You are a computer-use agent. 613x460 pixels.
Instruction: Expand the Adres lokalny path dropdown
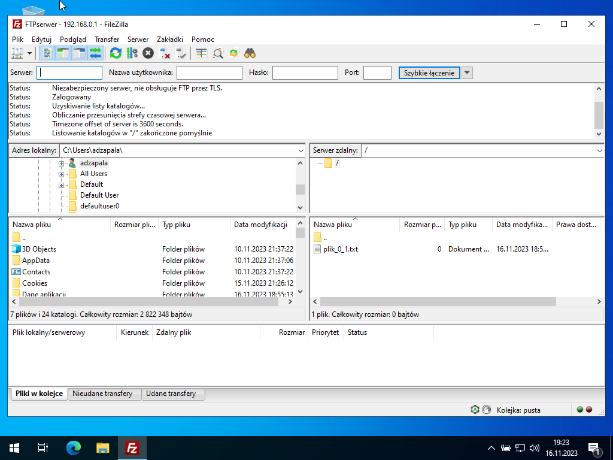pyautogui.click(x=301, y=150)
